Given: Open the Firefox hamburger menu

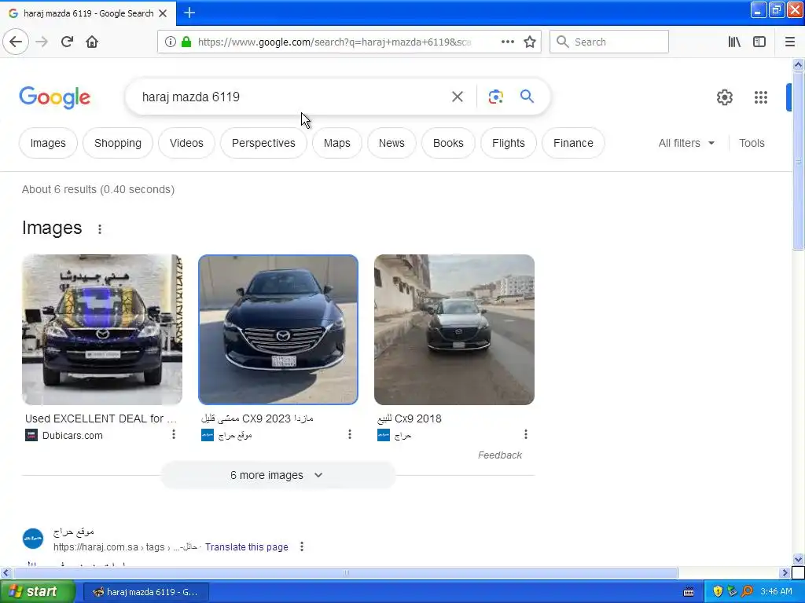Looking at the screenshot, I should coord(790,42).
